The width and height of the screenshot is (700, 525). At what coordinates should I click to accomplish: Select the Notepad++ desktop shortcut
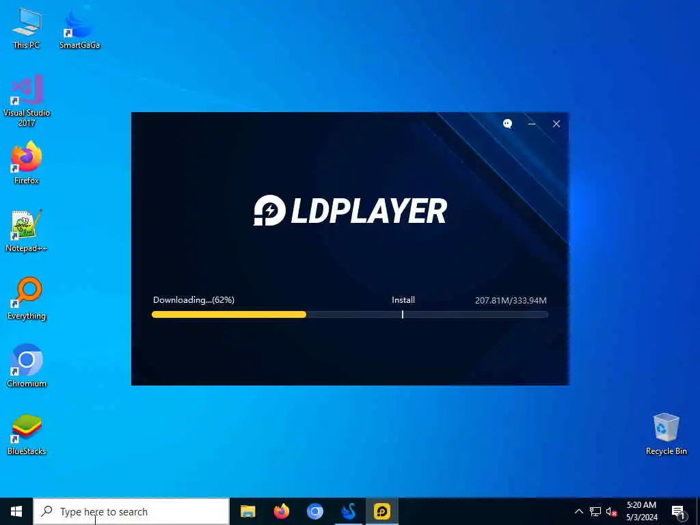point(27,231)
